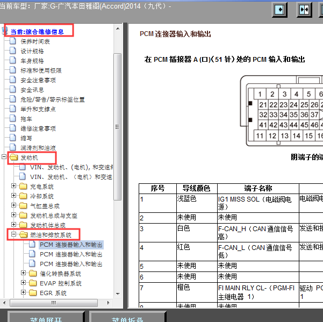Click the tree panel scroll-up arrow

pyautogui.click(x=118, y=28)
